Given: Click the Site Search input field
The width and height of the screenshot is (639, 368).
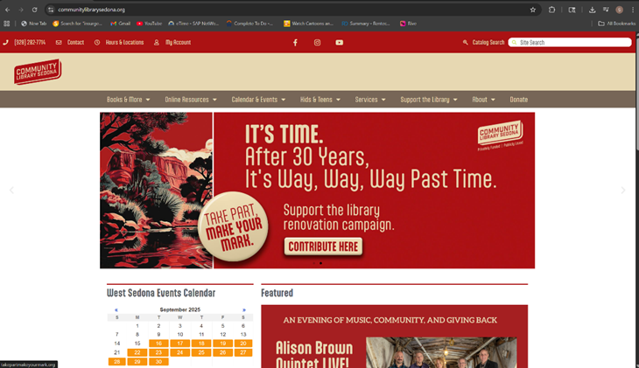Looking at the screenshot, I should tap(570, 42).
